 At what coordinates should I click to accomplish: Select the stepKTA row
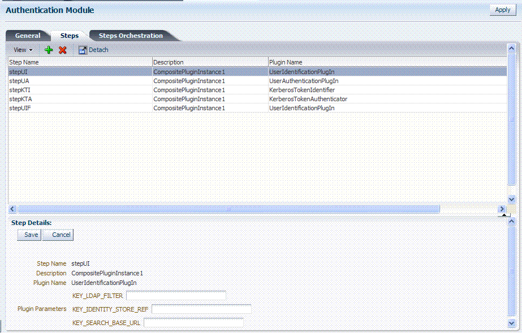click(x=257, y=99)
